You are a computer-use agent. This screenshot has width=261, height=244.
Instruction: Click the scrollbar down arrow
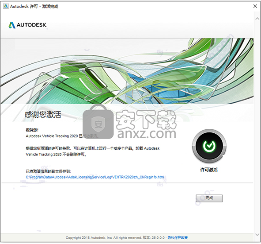coord(257,234)
